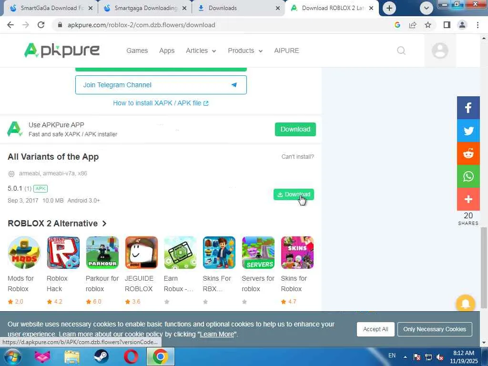Click the APK badge next to 5.0.1
The width and height of the screenshot is (488, 366).
point(41,189)
